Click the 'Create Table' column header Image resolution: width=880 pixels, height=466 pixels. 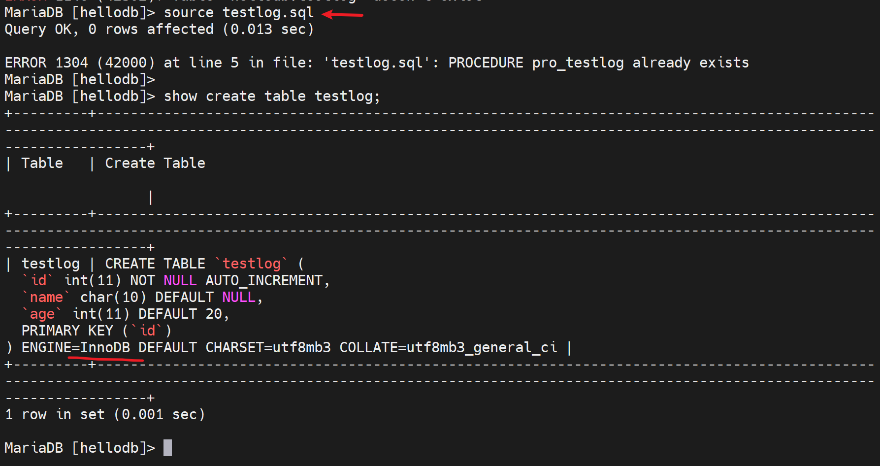coord(155,163)
